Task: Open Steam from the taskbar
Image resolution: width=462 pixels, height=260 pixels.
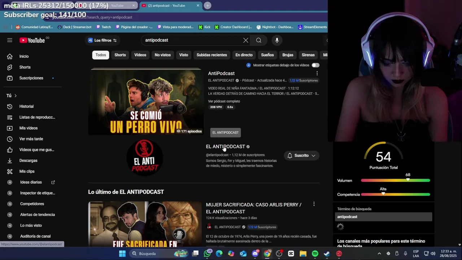Action: 327,253
